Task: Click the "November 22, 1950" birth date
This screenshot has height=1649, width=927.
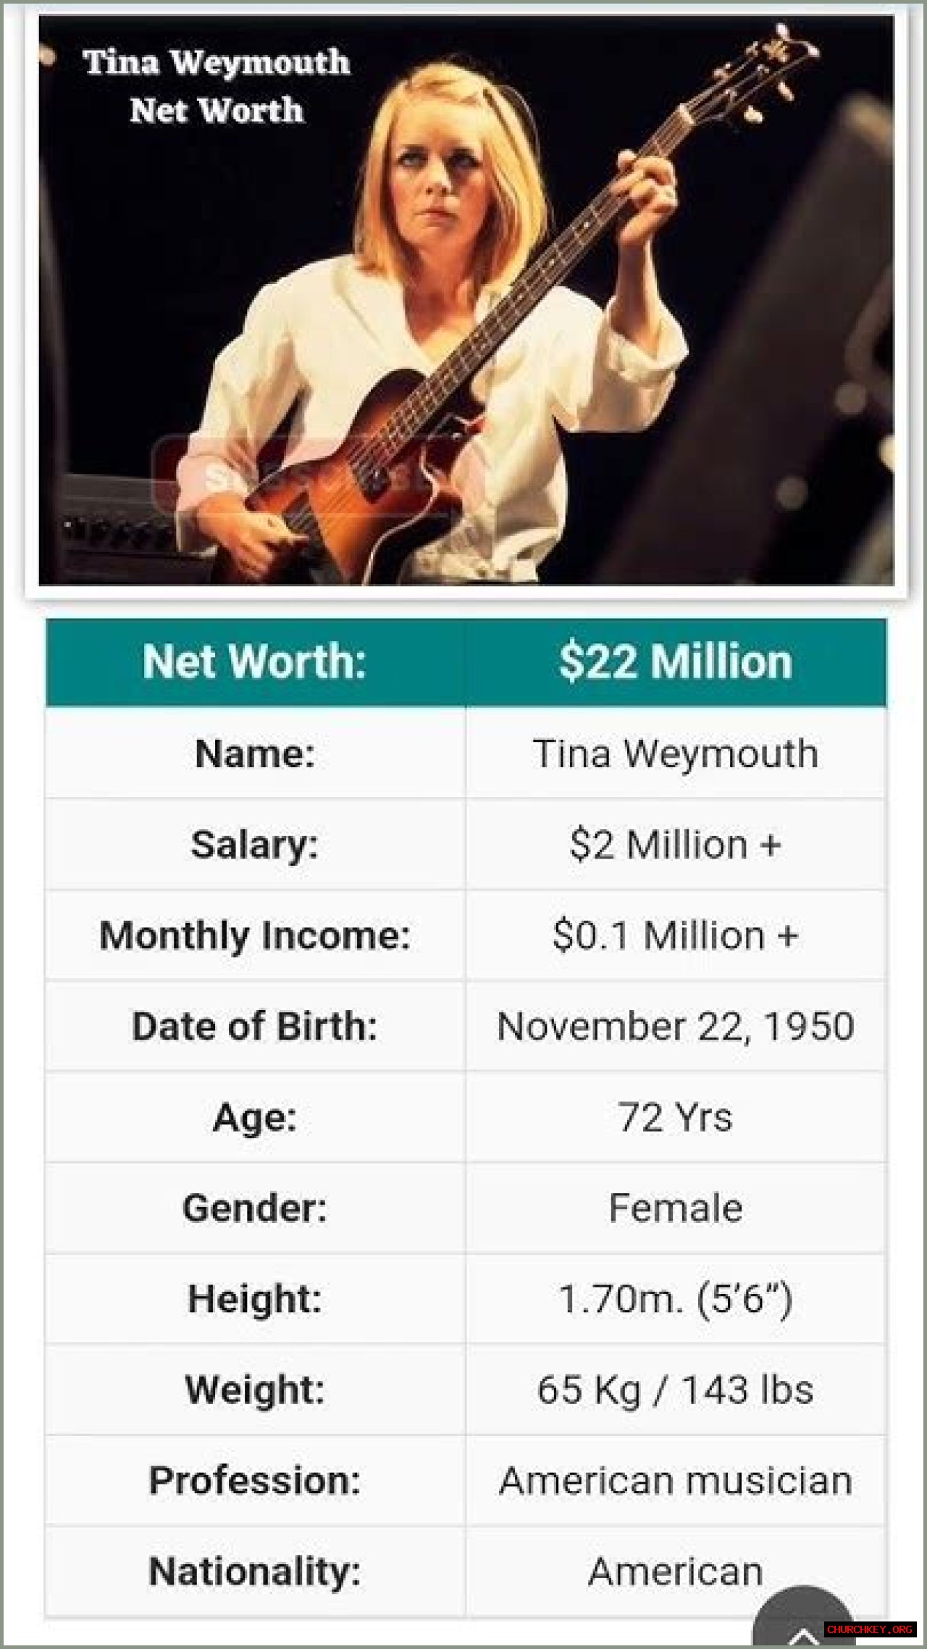Action: tap(675, 1027)
